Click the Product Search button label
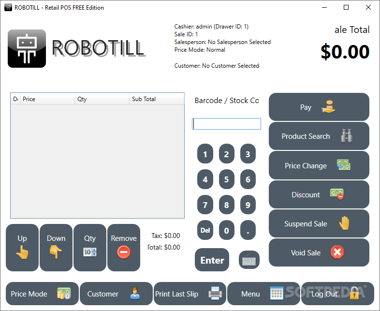The width and height of the screenshot is (380, 311). click(x=306, y=136)
